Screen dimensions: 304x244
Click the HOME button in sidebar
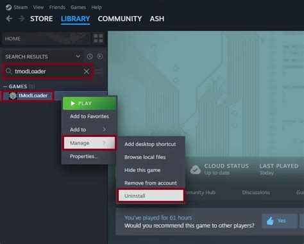(46, 38)
